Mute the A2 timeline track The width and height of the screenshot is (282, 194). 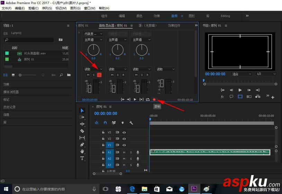coord(124,159)
